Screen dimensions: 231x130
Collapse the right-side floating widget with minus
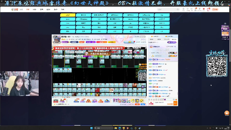point(225,24)
